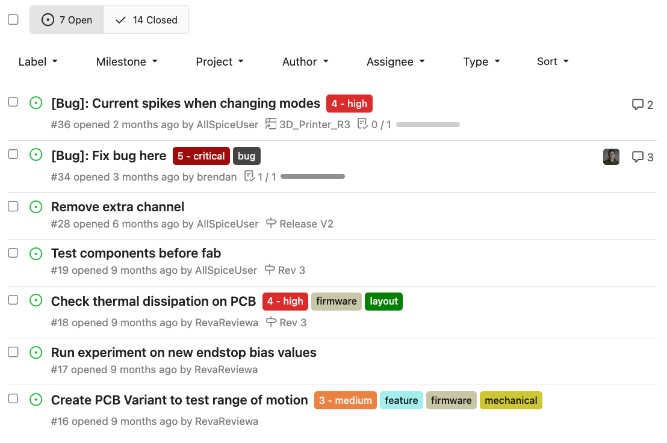Select the 7 Open issues tab

pos(66,20)
